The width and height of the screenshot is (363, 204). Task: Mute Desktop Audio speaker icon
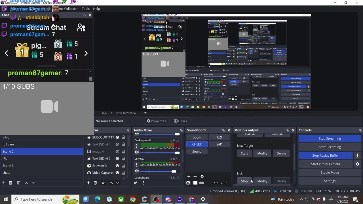pyautogui.click(x=136, y=152)
